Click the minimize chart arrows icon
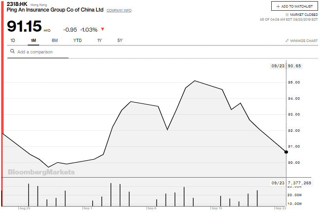The image size is (320, 212). (287, 41)
